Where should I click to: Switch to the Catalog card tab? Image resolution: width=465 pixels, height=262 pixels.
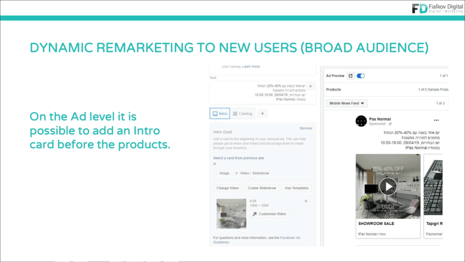(242, 114)
